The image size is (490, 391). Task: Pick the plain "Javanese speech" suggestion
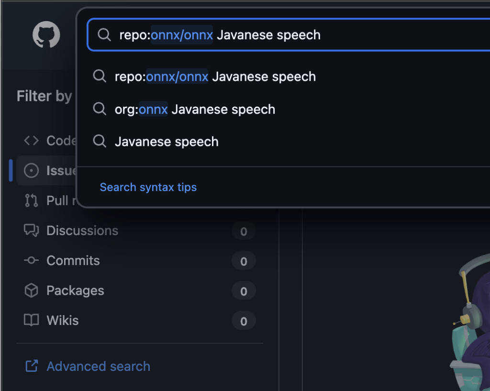tap(167, 142)
